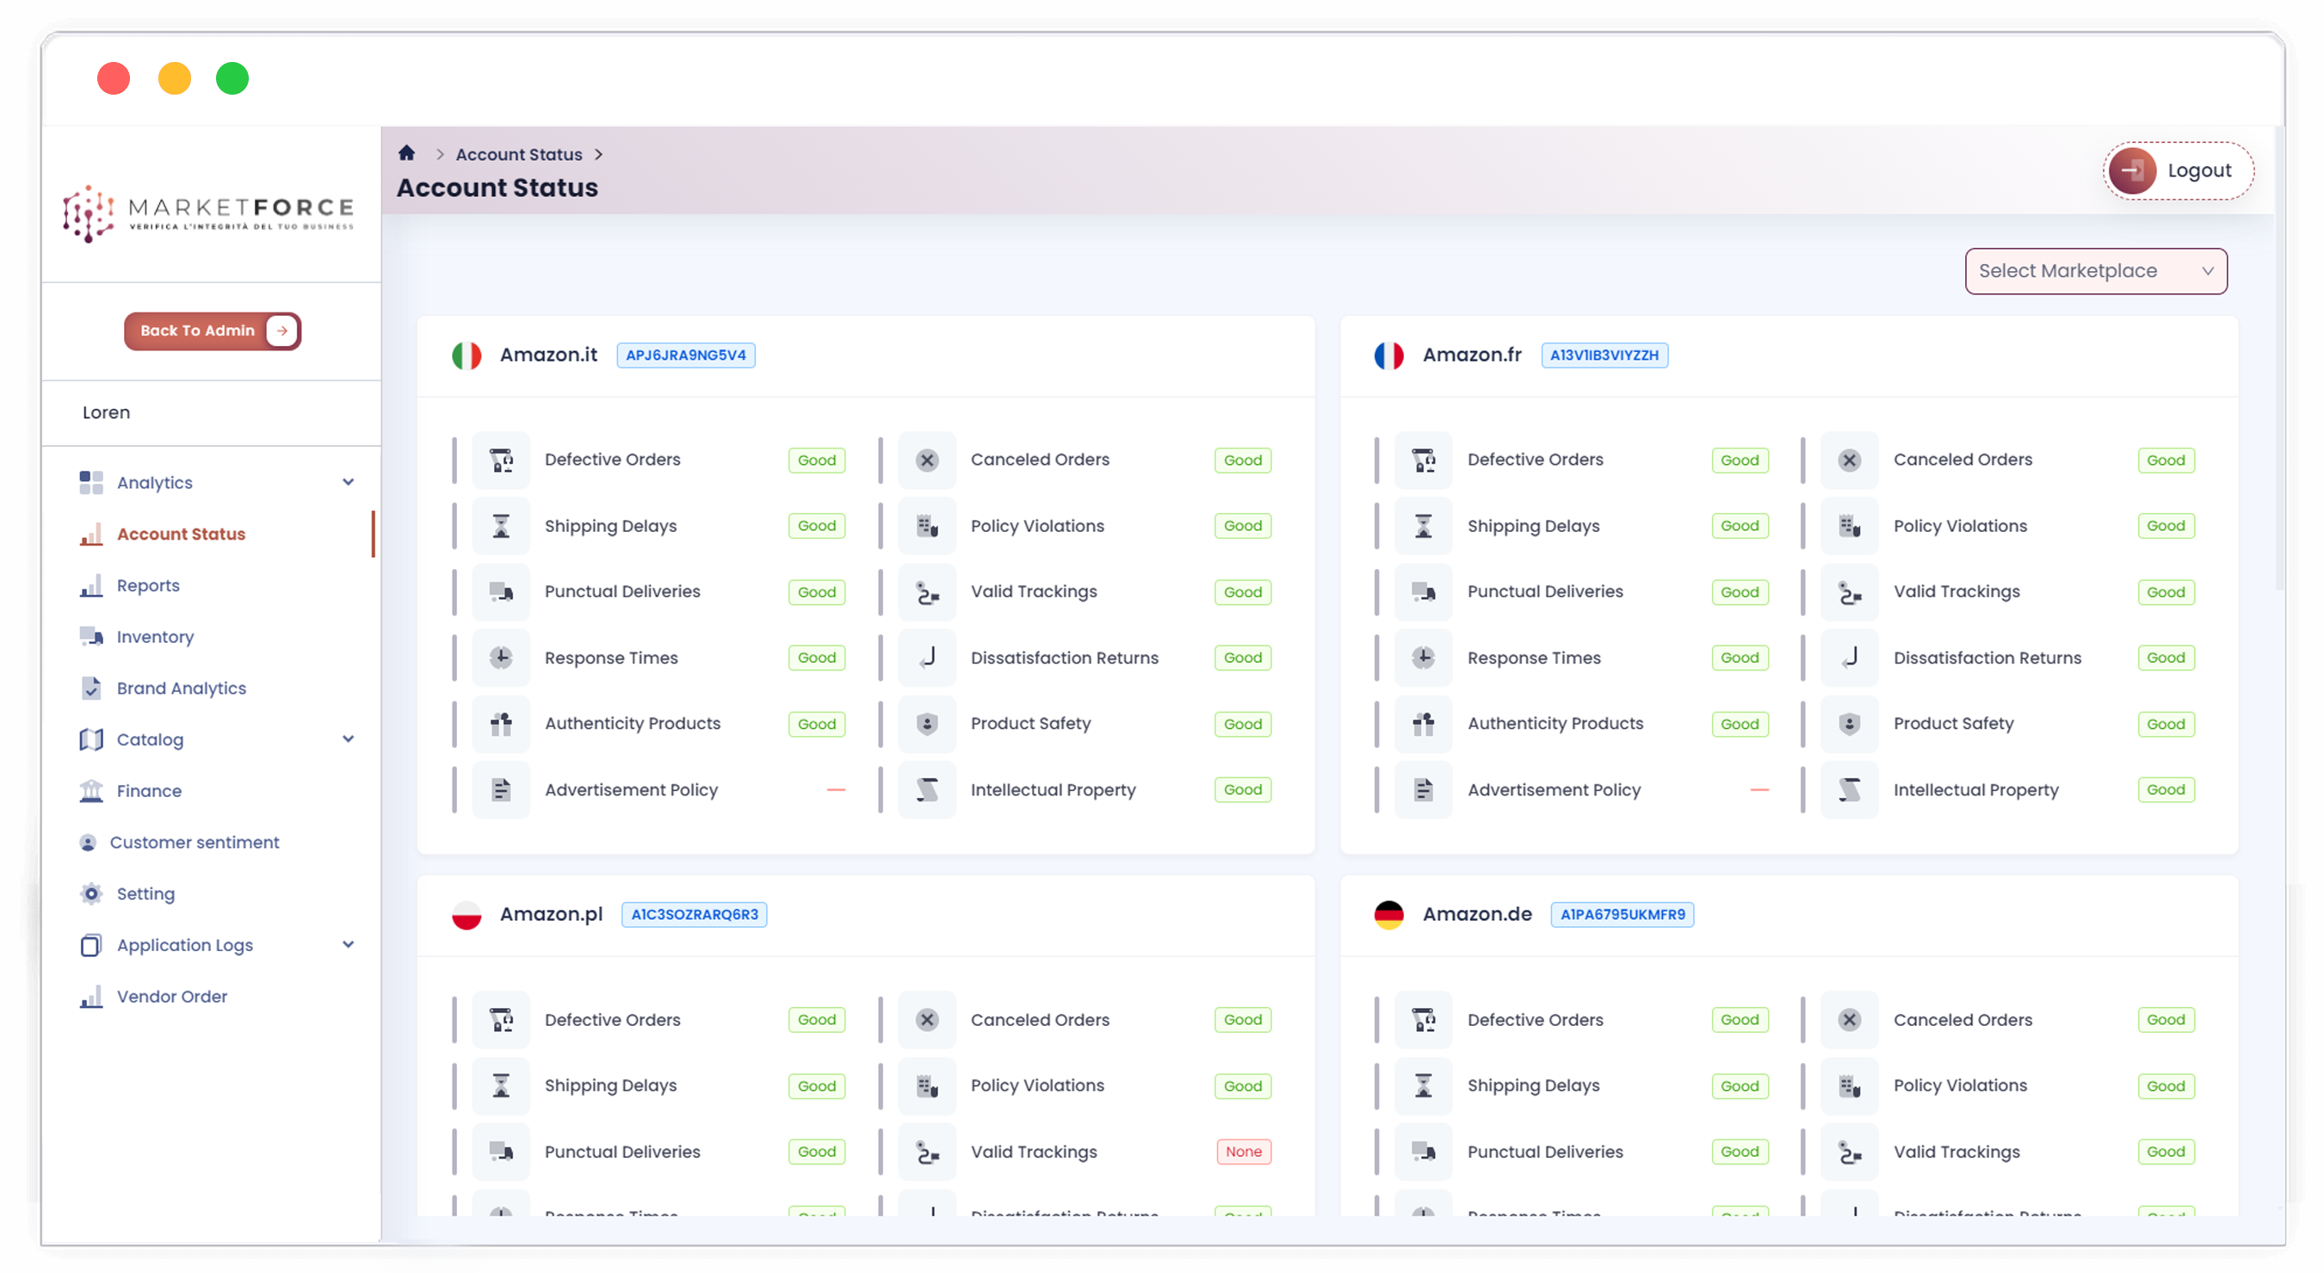
Task: Click the Back To Admin button
Action: point(213,331)
